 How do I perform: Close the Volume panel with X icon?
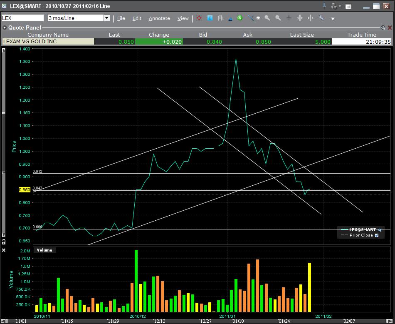(x=4, y=250)
